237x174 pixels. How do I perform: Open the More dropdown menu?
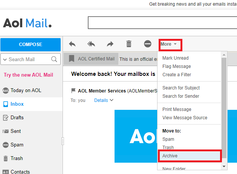click(168, 44)
